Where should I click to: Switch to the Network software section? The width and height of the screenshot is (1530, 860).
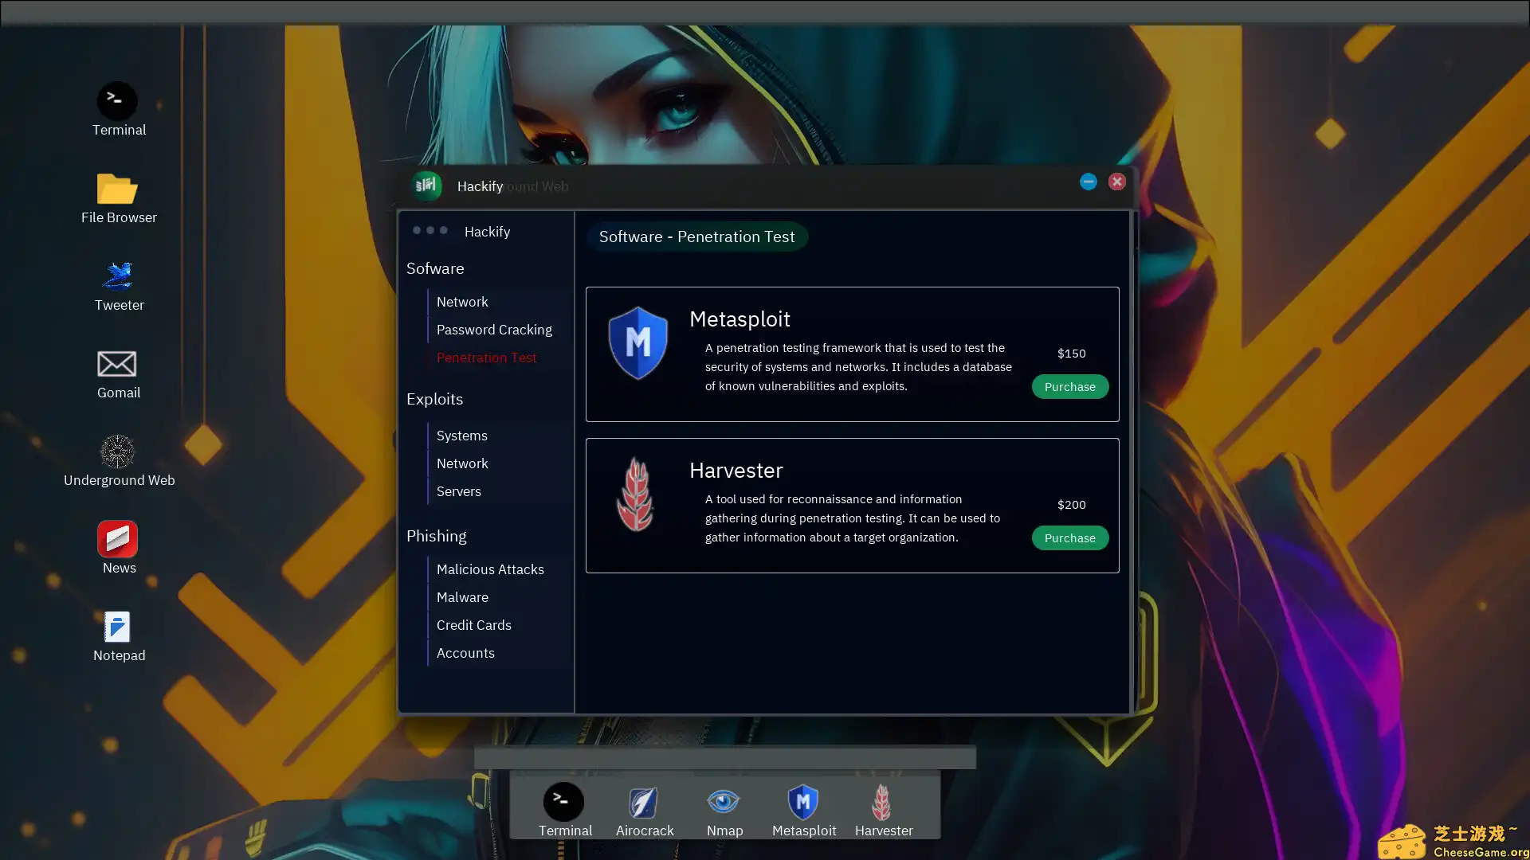click(x=462, y=301)
